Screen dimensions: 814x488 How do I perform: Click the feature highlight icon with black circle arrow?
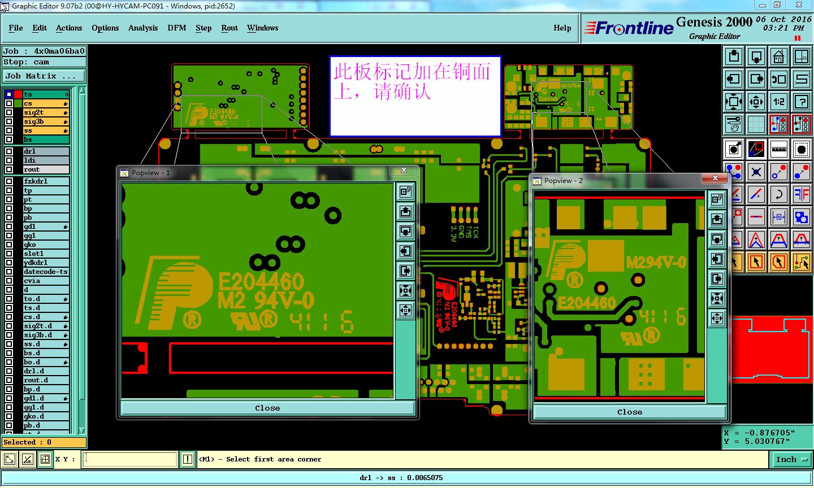coord(734,149)
